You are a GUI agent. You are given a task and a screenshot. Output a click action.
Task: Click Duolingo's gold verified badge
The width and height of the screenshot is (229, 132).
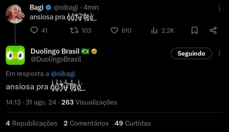(94, 51)
